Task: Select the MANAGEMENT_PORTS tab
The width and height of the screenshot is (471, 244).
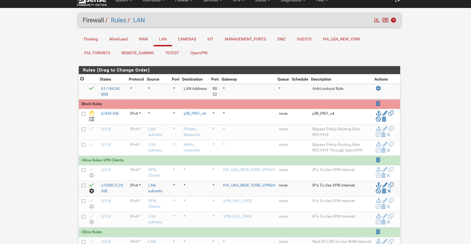Action: tap(245, 39)
